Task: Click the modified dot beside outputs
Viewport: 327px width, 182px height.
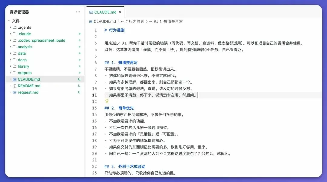Action: point(79,73)
